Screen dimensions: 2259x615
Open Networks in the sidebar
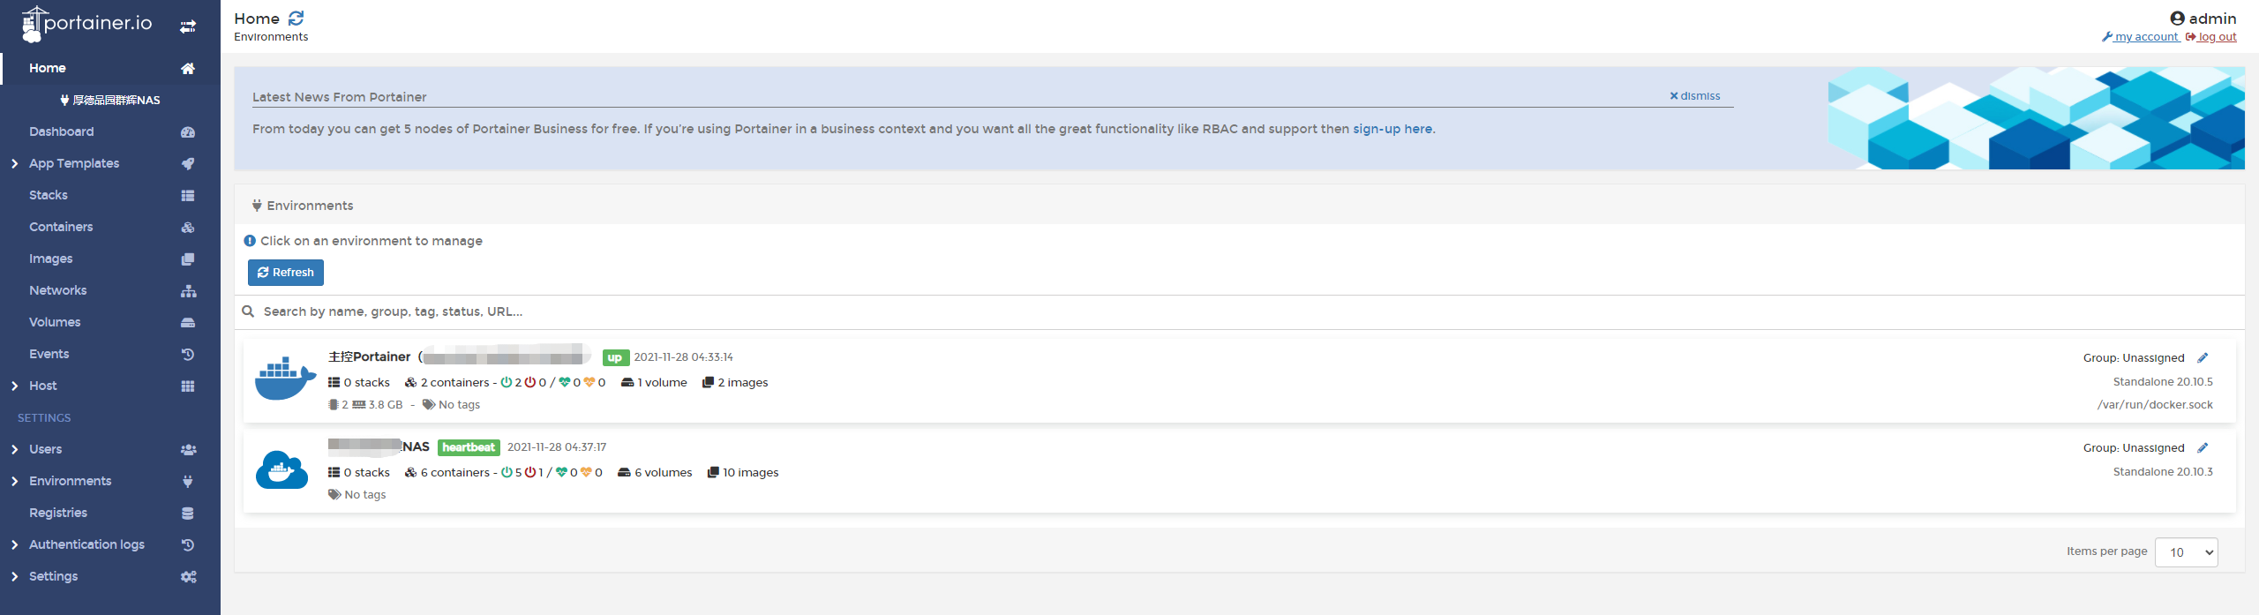click(57, 291)
